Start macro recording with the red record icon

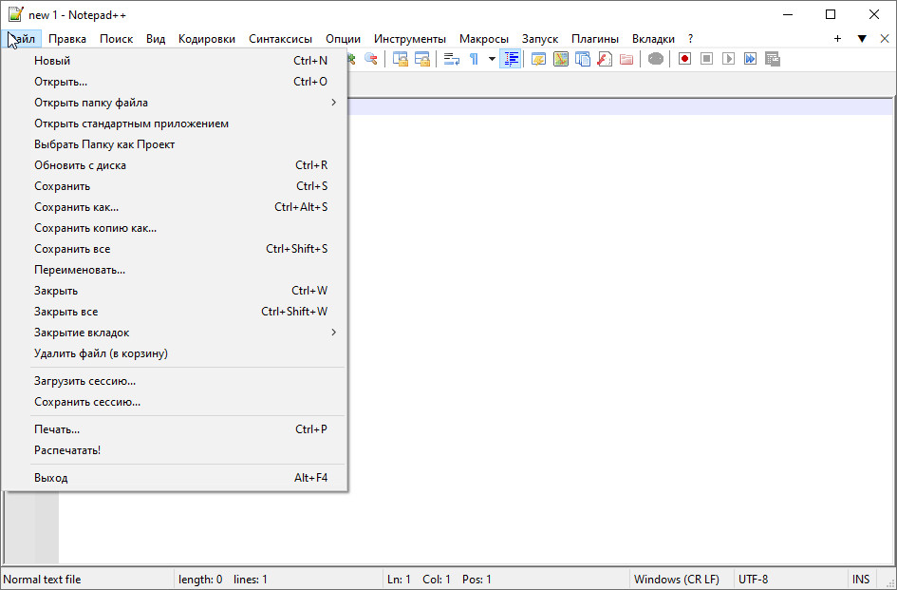[684, 59]
